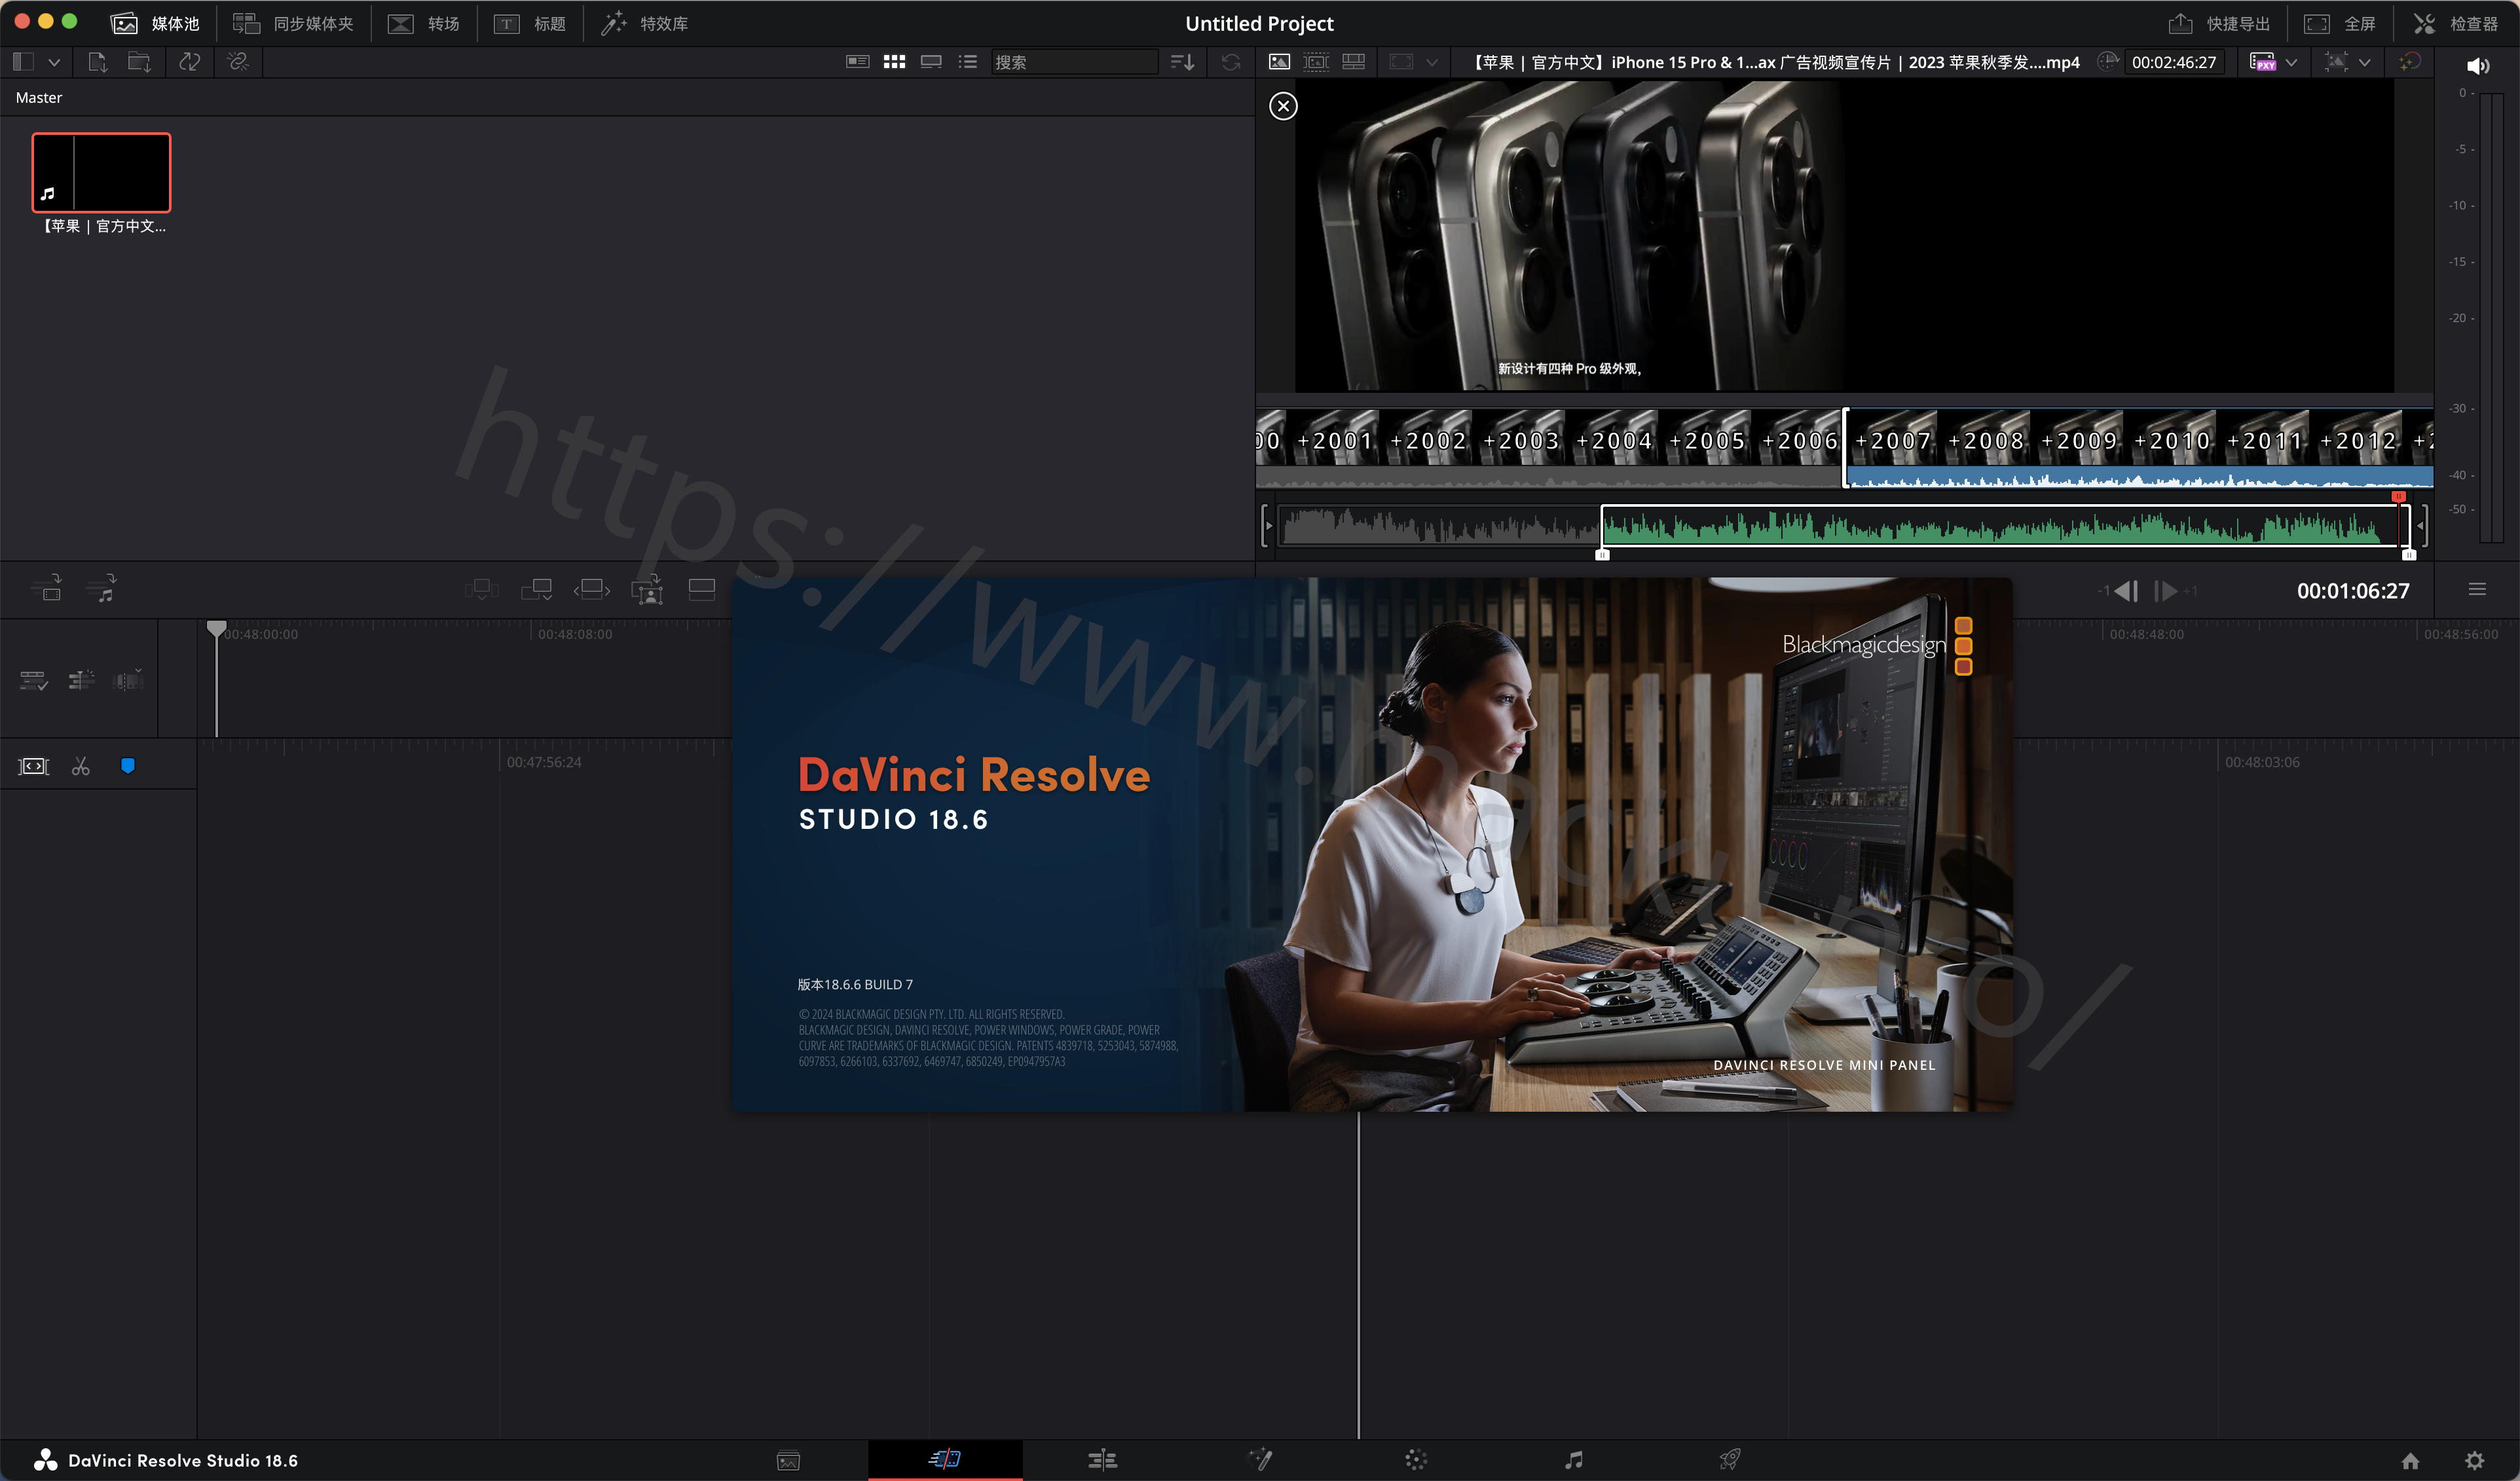Image resolution: width=2520 pixels, height=1481 pixels.
Task: Click the import media file icon
Action: click(97, 62)
